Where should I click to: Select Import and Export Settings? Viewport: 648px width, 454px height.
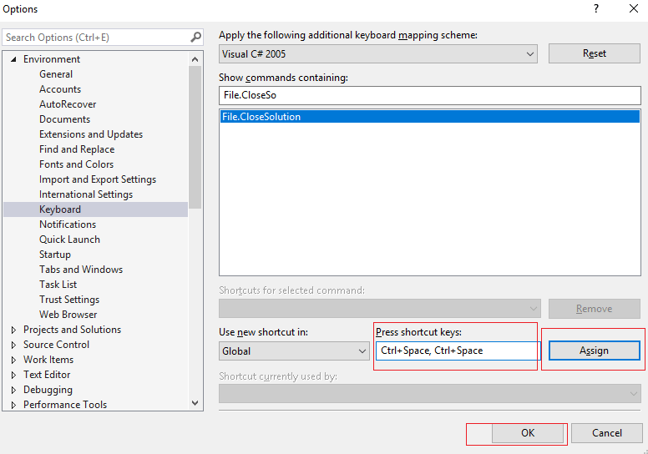point(97,179)
